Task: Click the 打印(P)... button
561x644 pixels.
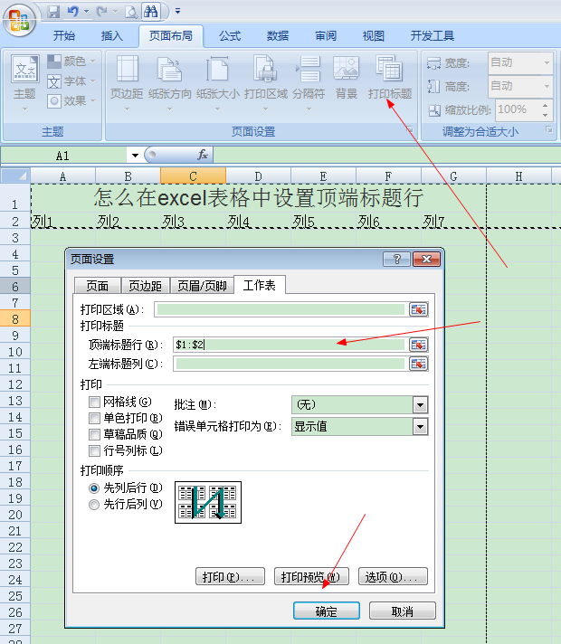Action: pyautogui.click(x=230, y=577)
